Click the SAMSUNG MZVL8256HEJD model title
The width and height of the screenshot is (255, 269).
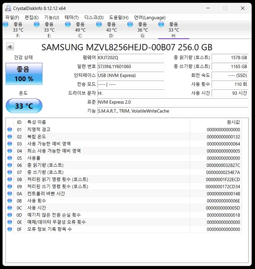127,47
